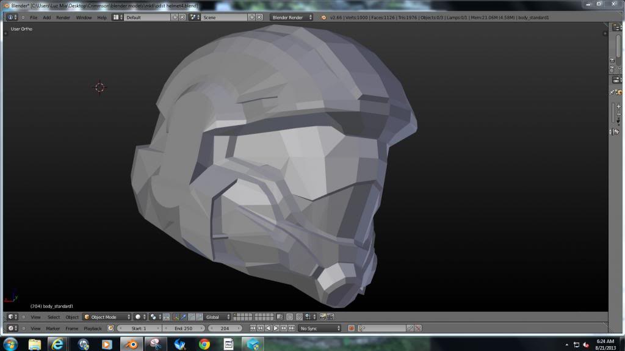Open the Help menu
625x351 pixels.
[102, 18]
